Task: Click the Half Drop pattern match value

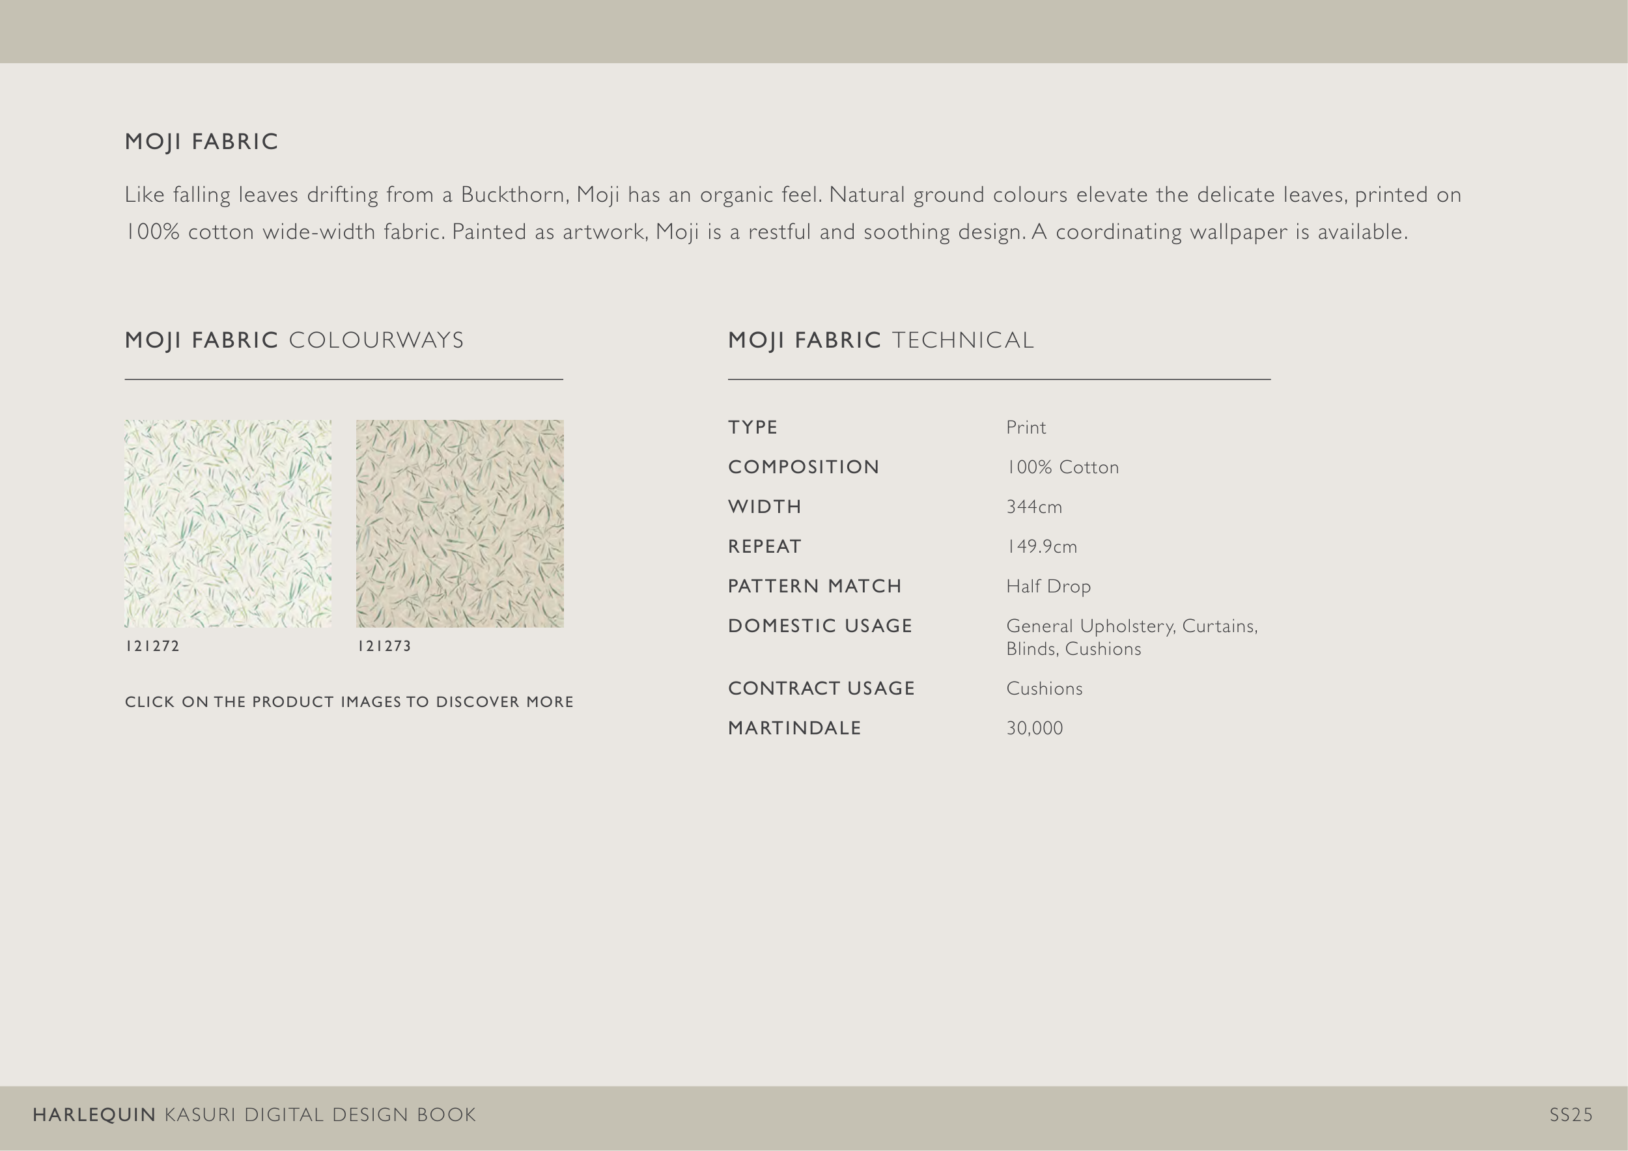Action: pos(1048,586)
